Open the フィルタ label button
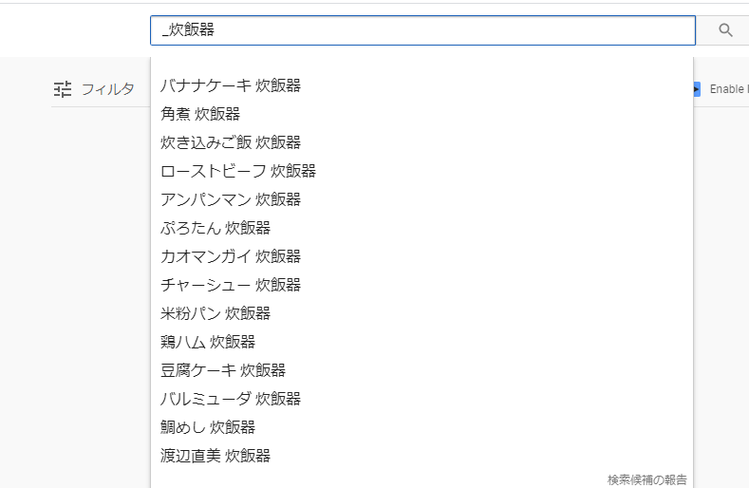 [x=107, y=89]
